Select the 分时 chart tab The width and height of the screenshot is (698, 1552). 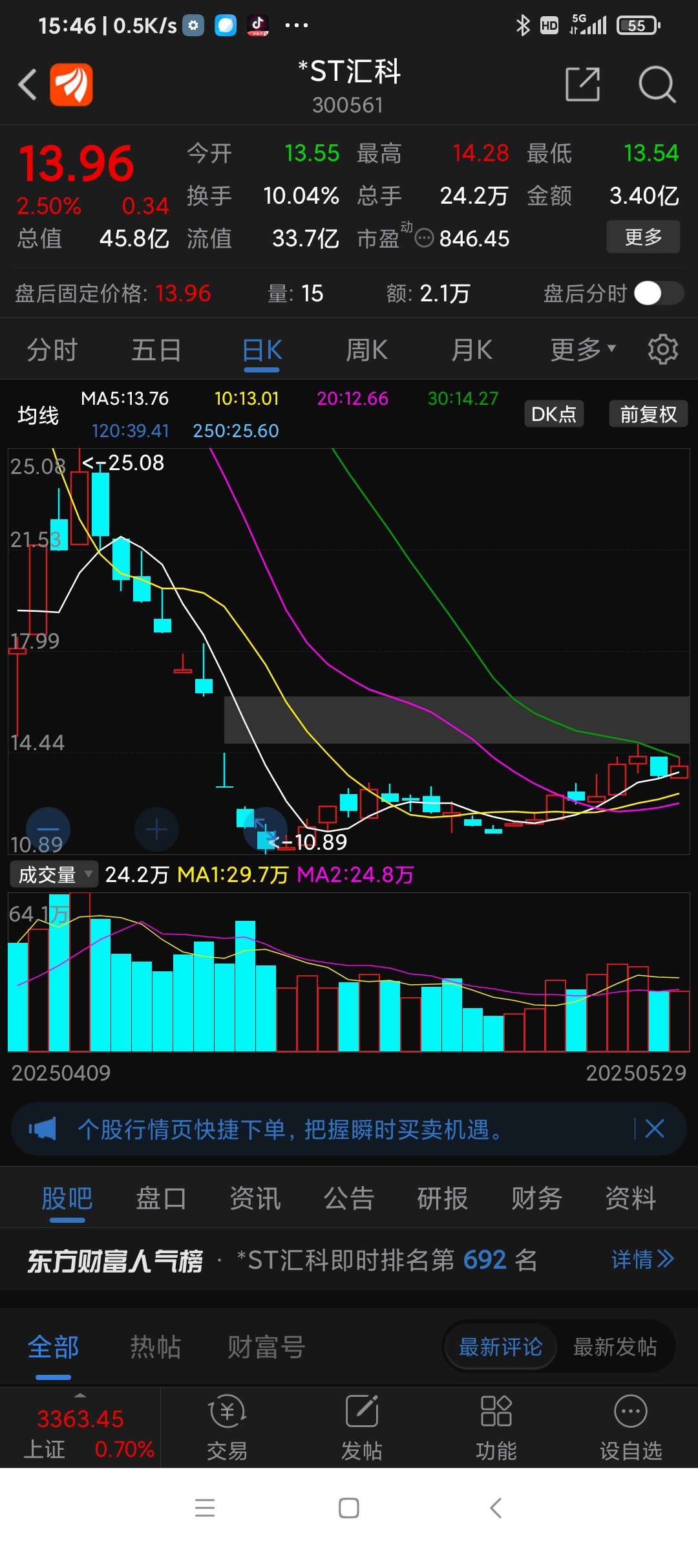[x=52, y=350]
